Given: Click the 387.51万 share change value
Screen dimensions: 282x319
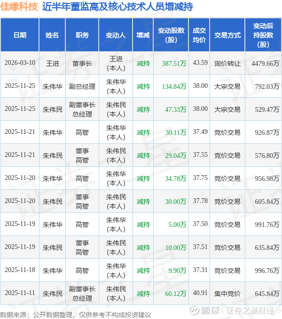Looking at the screenshot, I should point(174,63).
